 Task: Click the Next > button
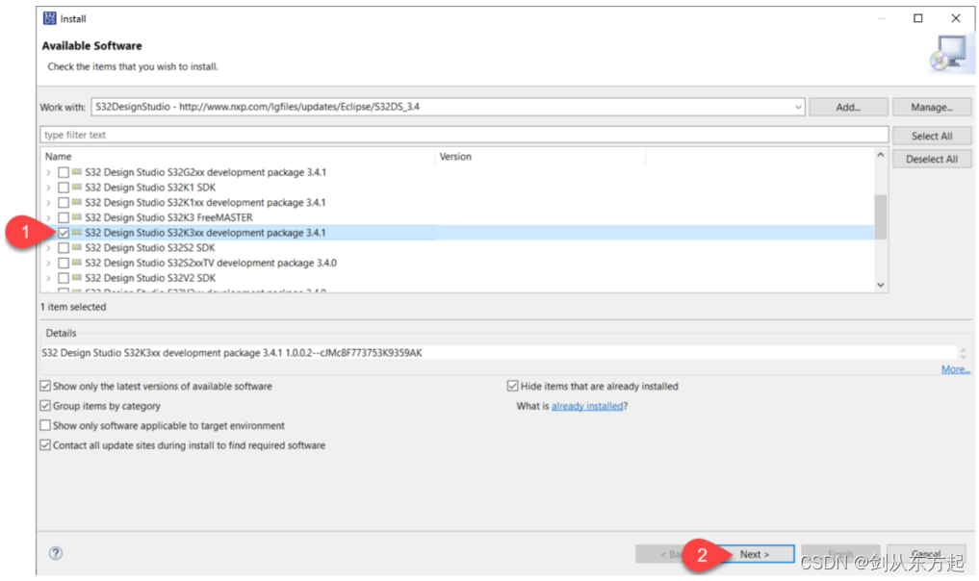pos(755,554)
